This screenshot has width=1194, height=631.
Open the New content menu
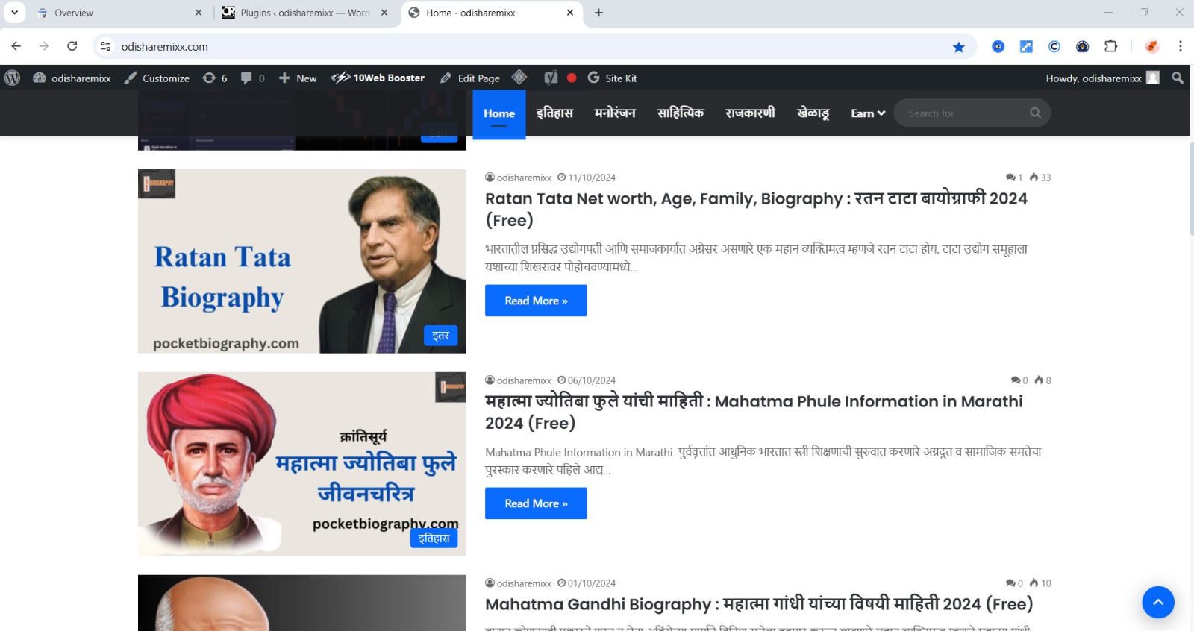pos(298,78)
